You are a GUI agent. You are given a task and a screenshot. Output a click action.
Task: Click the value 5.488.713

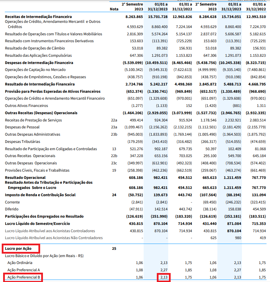[x=232, y=84]
